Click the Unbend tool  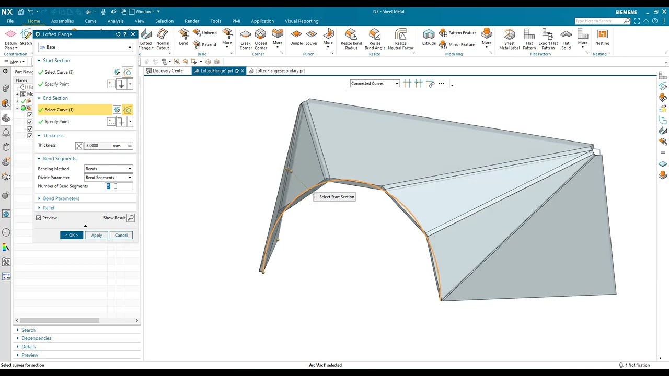205,33
